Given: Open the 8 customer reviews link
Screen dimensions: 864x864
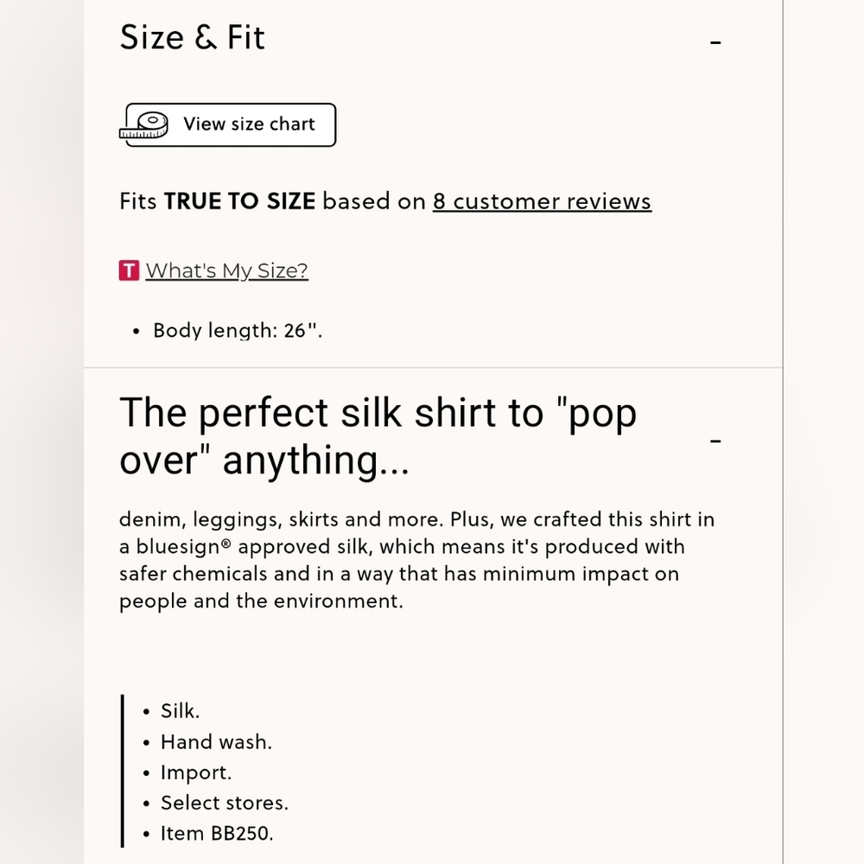Looking at the screenshot, I should tap(541, 200).
